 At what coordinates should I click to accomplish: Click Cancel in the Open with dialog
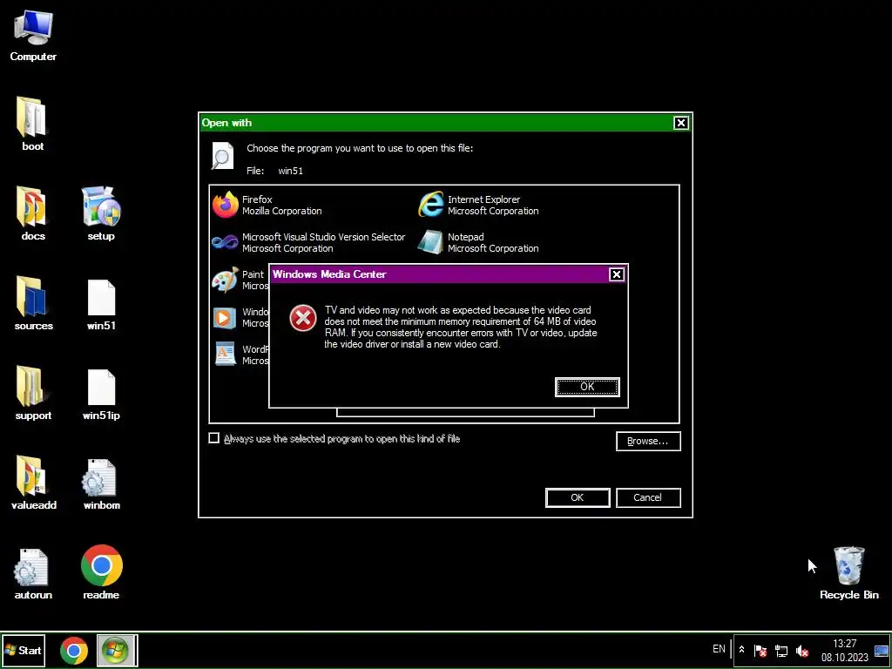coord(648,497)
